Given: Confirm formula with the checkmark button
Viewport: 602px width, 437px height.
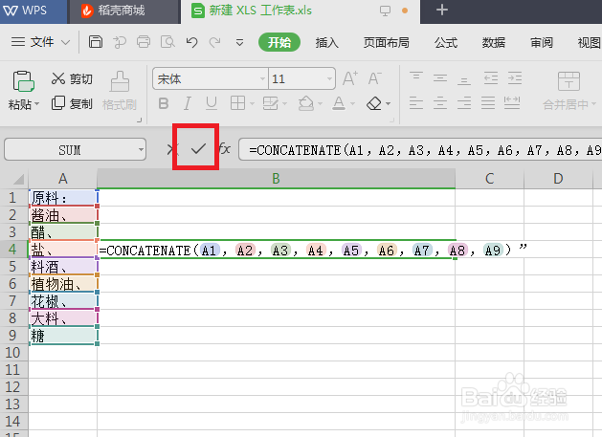Looking at the screenshot, I should pos(198,148).
